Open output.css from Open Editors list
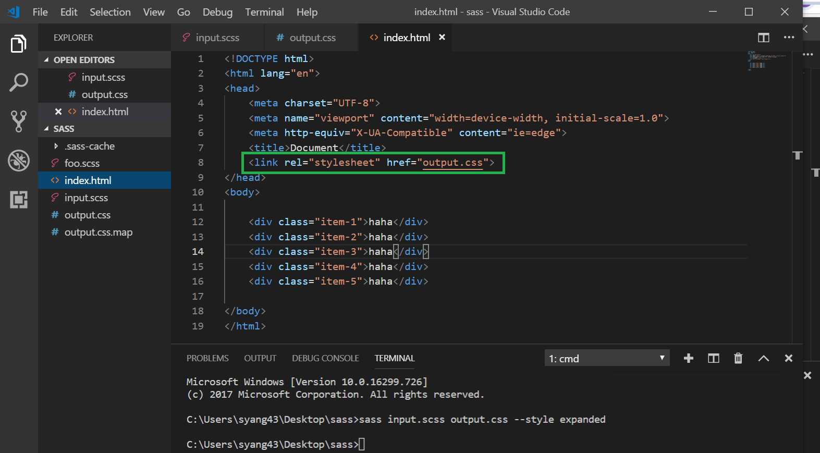820x453 pixels. tap(104, 94)
